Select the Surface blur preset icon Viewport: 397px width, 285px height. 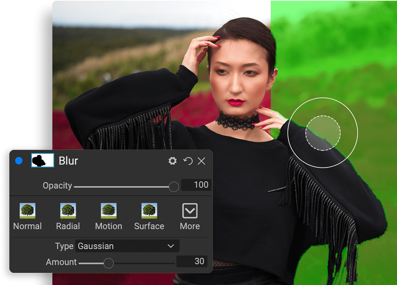(149, 211)
